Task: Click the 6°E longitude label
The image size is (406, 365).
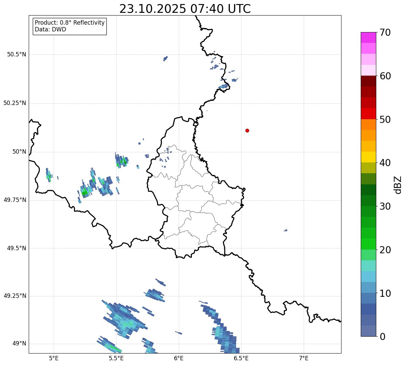Action: pos(179,358)
